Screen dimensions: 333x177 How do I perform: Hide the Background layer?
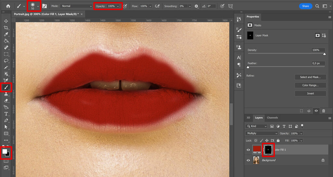(x=248, y=160)
